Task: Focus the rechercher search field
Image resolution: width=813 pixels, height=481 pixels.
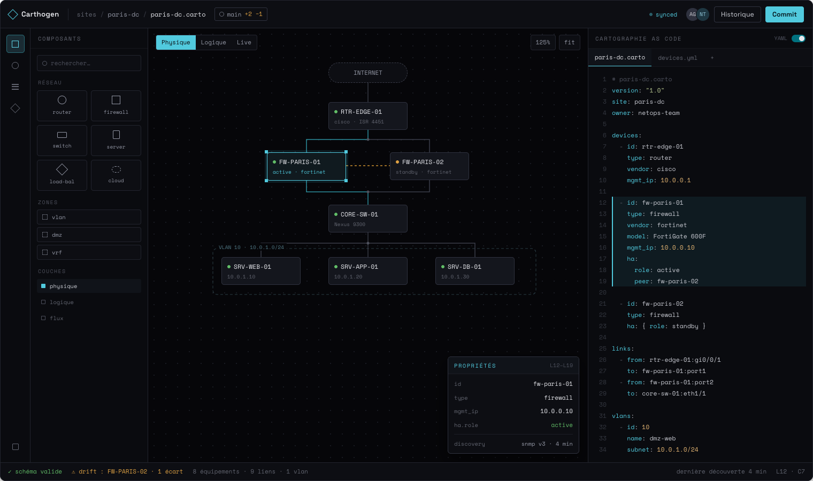Action: click(89, 63)
